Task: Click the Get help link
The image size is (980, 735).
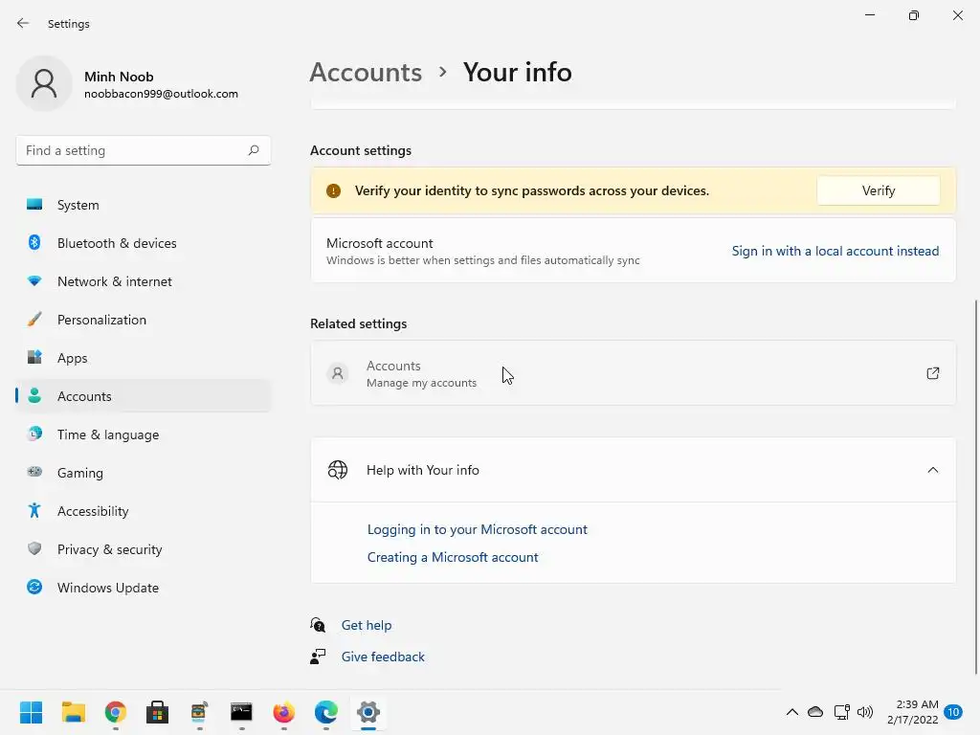Action: pyautogui.click(x=366, y=625)
